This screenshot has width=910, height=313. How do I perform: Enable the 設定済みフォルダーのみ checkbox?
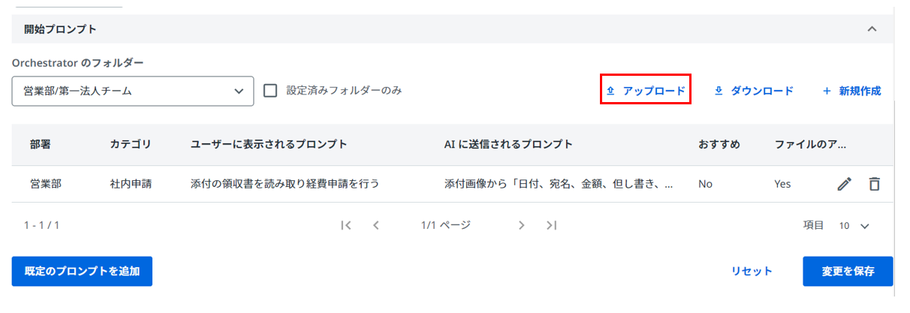pyautogui.click(x=271, y=91)
